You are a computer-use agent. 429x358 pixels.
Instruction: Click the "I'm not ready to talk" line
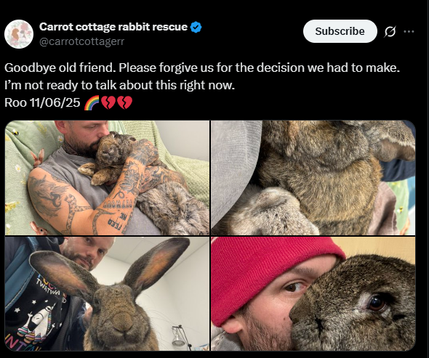pyautogui.click(x=119, y=85)
